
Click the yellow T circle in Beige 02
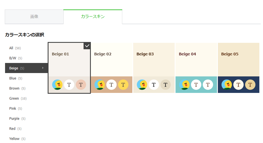point(123,85)
